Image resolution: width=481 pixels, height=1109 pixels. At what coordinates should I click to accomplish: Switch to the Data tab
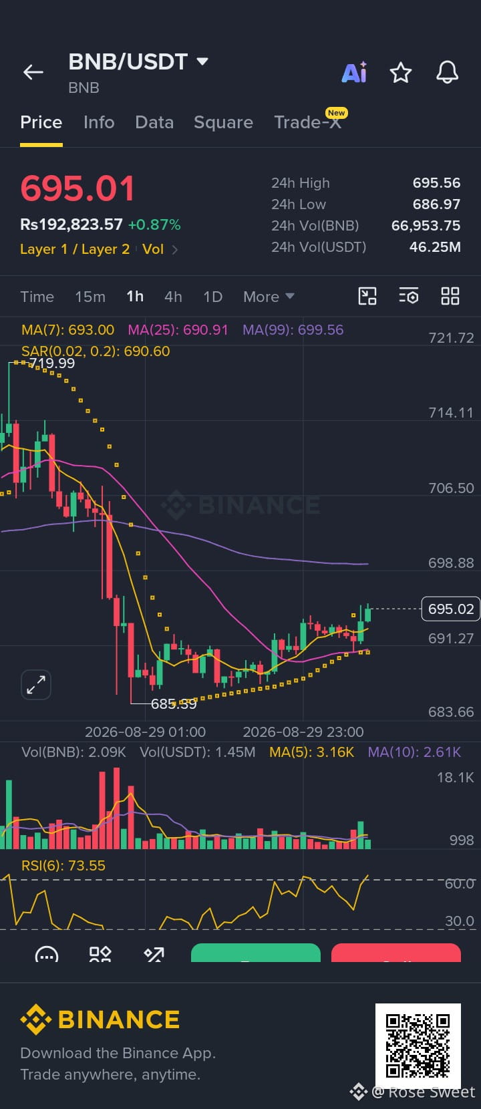click(154, 122)
